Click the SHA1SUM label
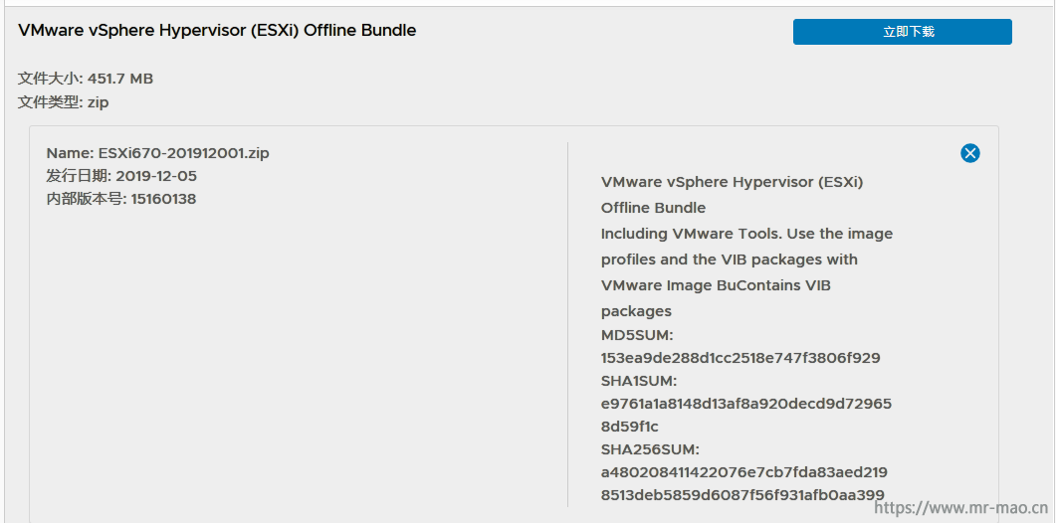The width and height of the screenshot is (1056, 523). [x=638, y=381]
